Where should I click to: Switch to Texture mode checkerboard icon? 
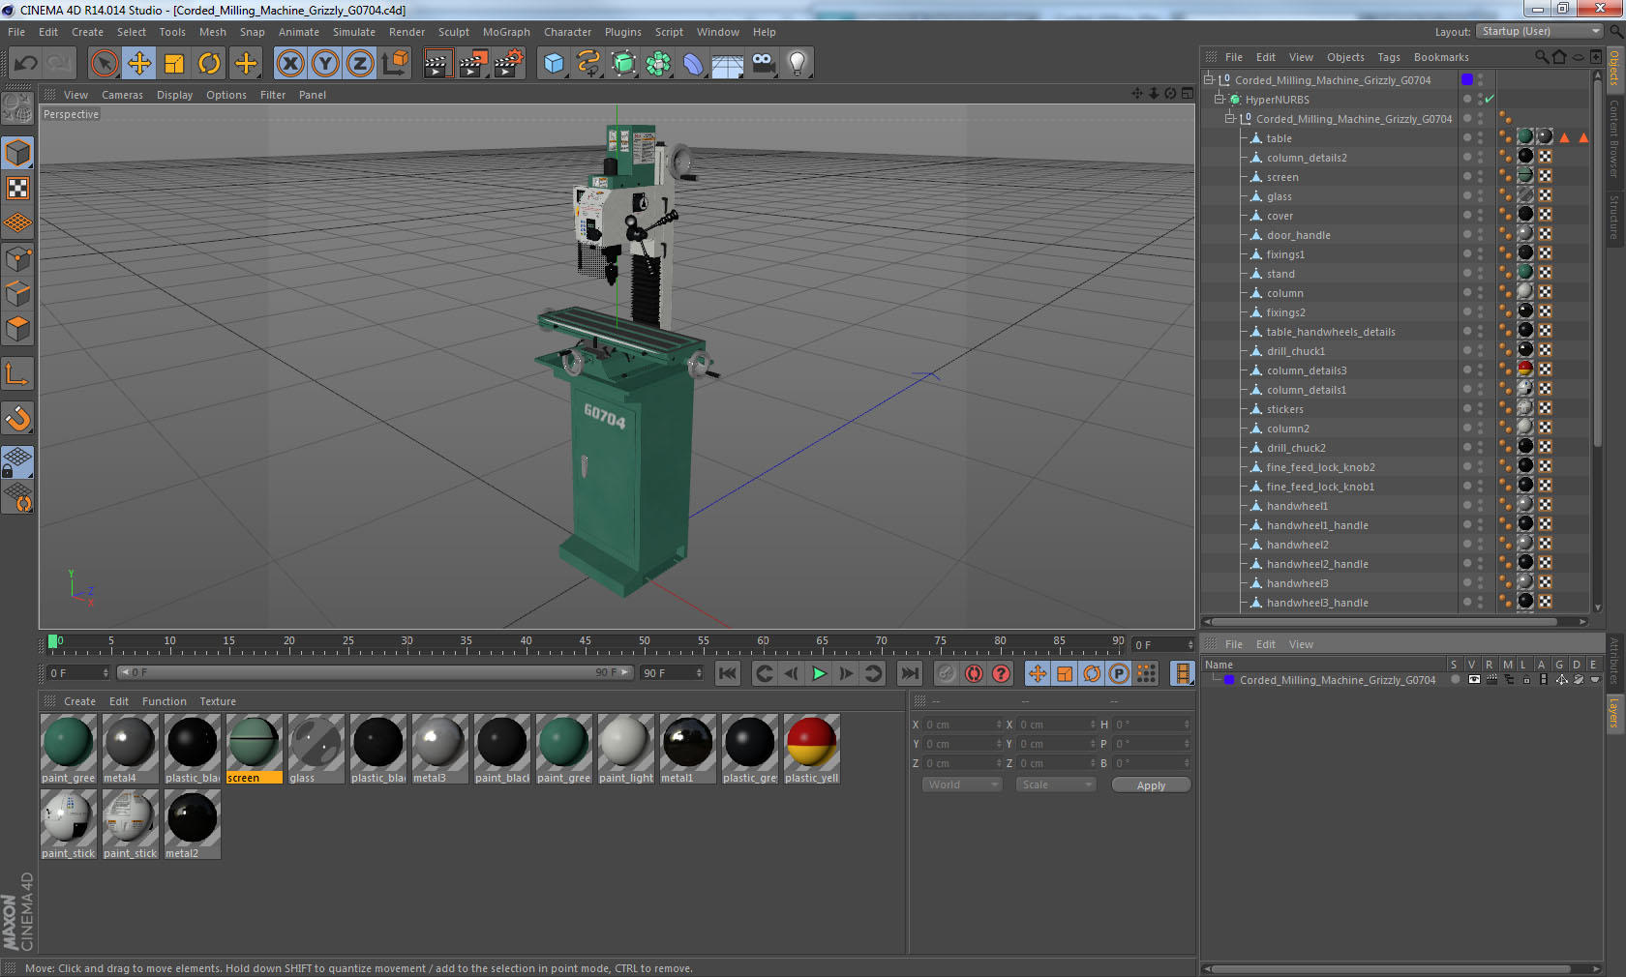point(18,188)
